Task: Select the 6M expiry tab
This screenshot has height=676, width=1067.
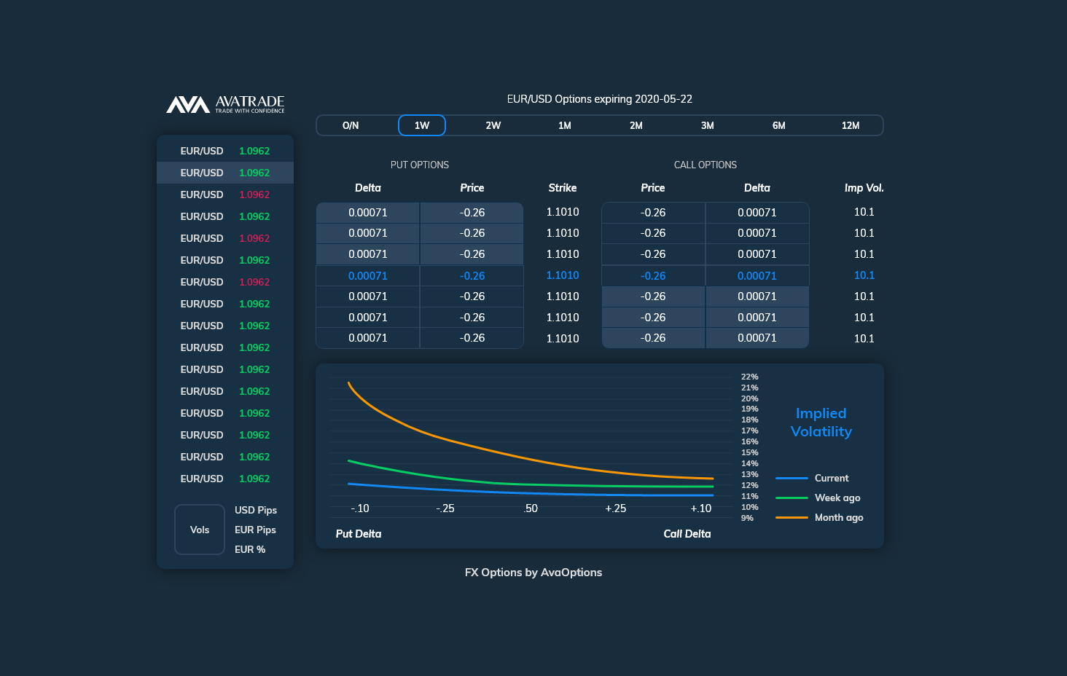Action: (779, 125)
